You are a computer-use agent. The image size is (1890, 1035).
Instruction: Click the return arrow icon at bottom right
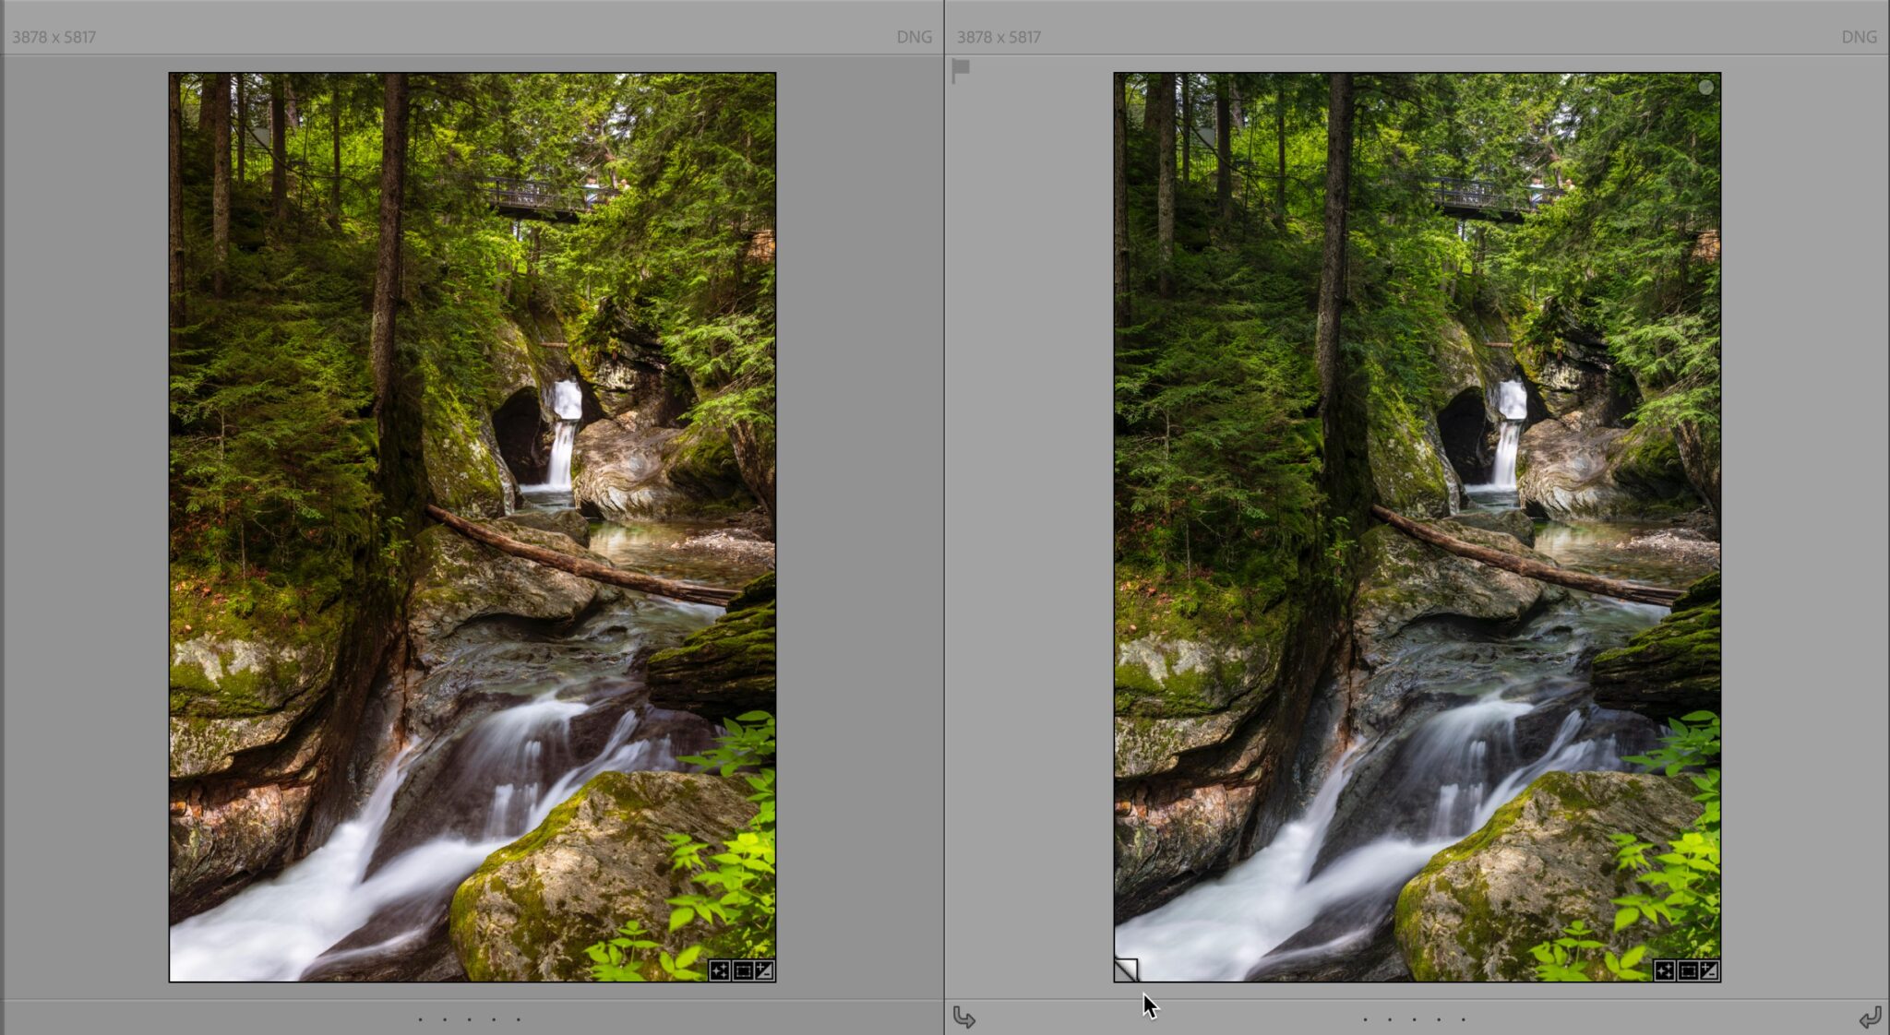pos(1872,1018)
